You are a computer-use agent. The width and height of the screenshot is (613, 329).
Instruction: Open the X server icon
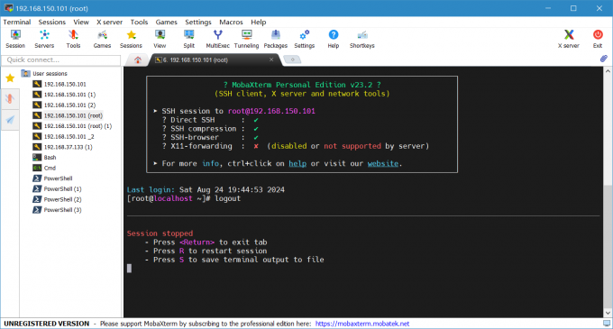(569, 39)
